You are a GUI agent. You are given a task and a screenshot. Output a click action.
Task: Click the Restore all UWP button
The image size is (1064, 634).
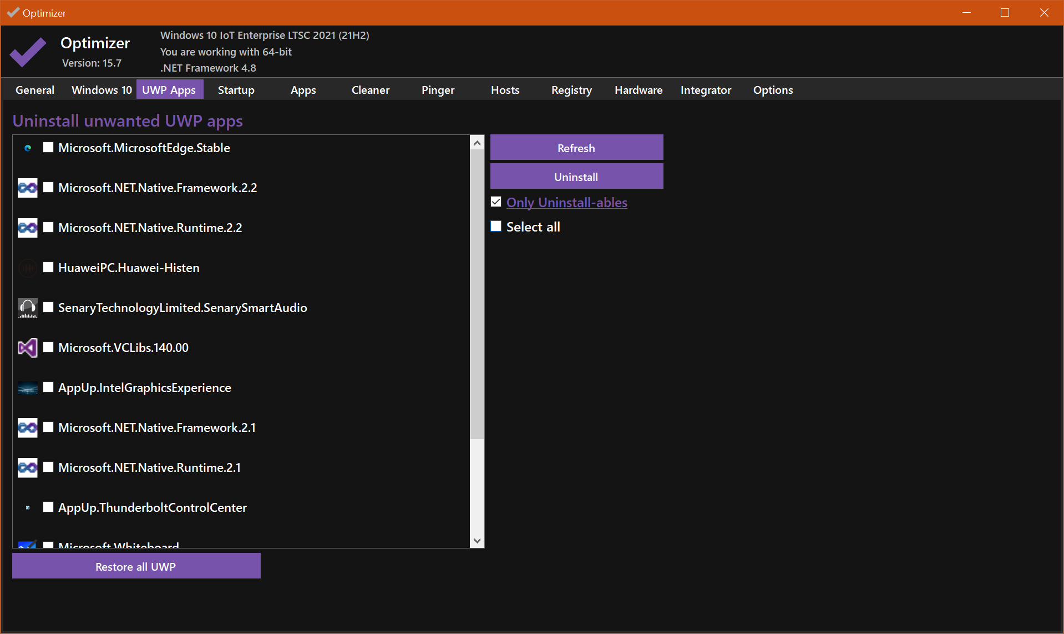click(x=136, y=566)
